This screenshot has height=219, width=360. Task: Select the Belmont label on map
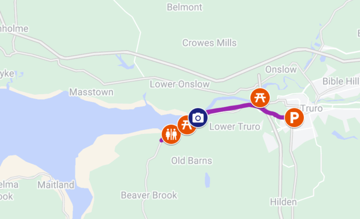click(x=185, y=7)
